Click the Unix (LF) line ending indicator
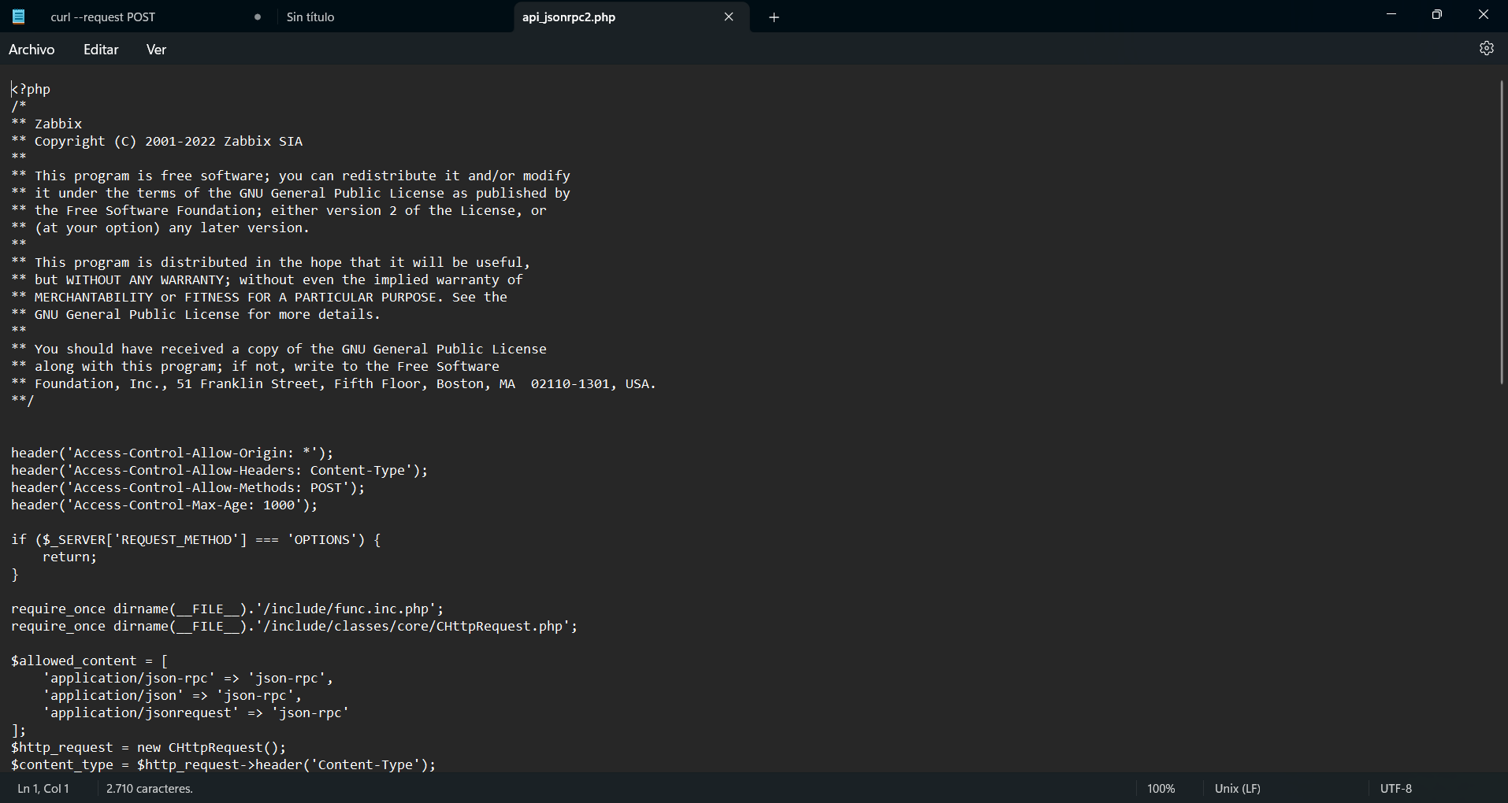 pyautogui.click(x=1237, y=788)
